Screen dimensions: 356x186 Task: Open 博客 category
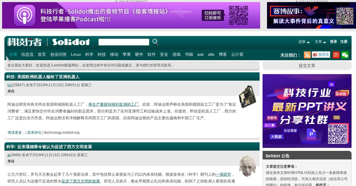pyautogui.click(x=223, y=55)
